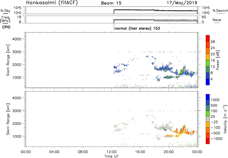The image size is (228, 158).
Task: Click the frequency step-down point near 18:00
Action: click(x=154, y=20)
